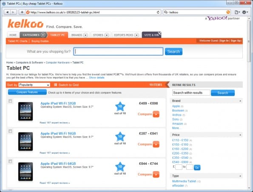
Task: Go to the Home navigation tab
Action: coord(13,35)
